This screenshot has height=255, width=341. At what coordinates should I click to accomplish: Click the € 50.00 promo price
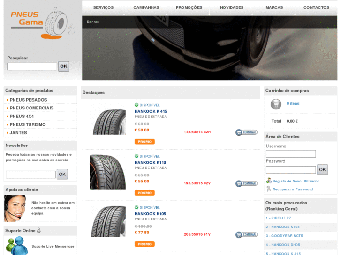142,130
